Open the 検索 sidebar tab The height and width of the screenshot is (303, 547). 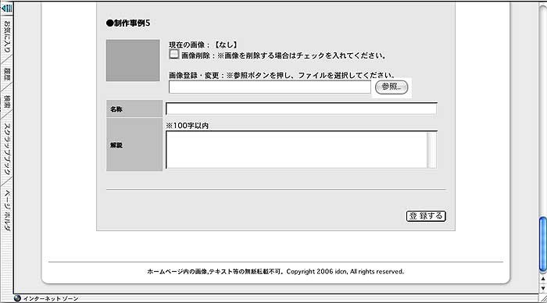pos(6,102)
